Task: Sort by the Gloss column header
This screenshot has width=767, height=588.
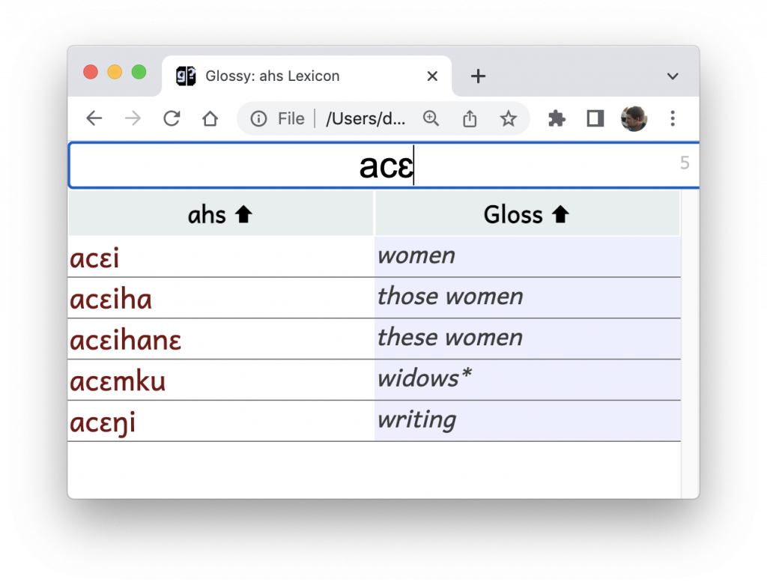Action: point(527,214)
